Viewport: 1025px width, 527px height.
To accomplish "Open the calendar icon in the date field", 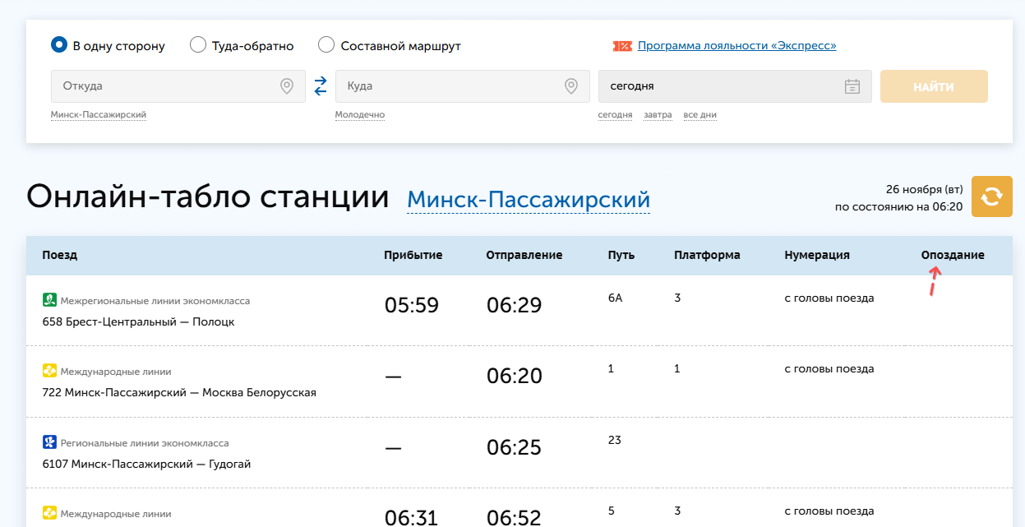I will [852, 86].
